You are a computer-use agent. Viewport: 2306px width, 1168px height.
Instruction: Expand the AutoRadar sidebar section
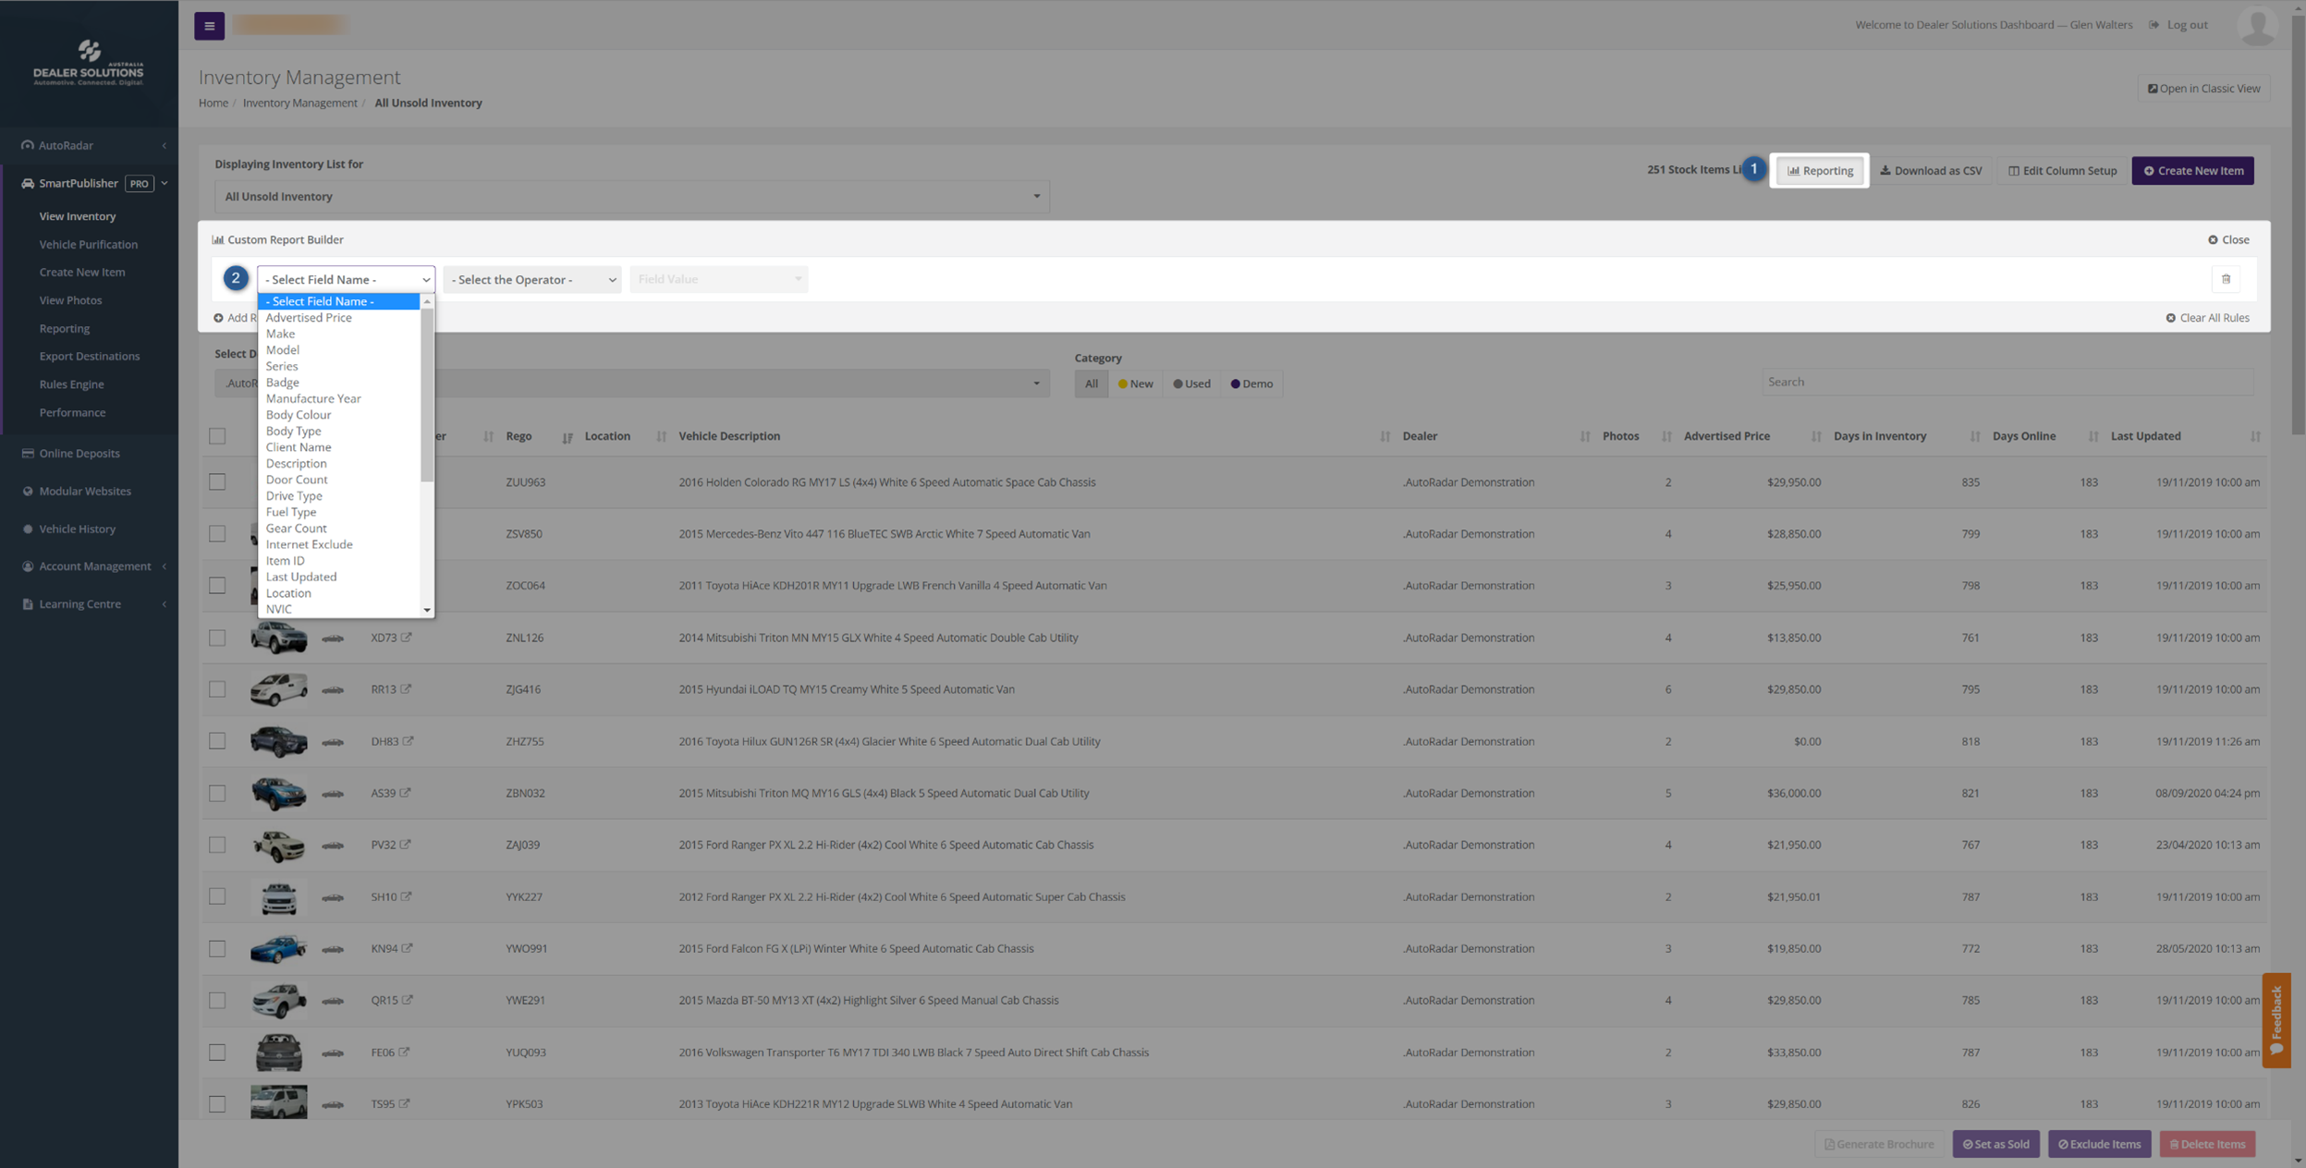[x=89, y=145]
